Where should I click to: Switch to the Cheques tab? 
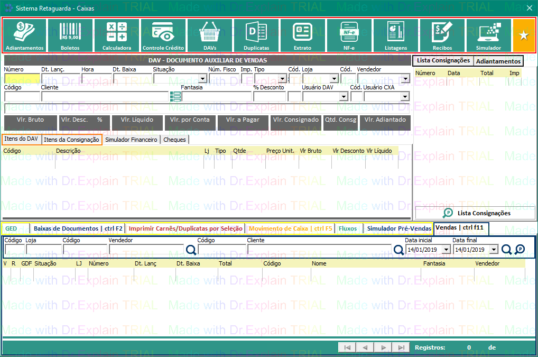(x=174, y=140)
